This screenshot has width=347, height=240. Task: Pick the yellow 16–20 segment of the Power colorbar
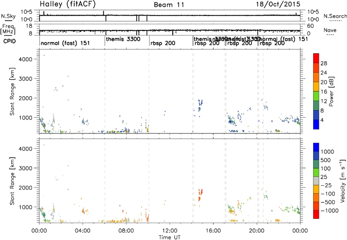point(316,86)
